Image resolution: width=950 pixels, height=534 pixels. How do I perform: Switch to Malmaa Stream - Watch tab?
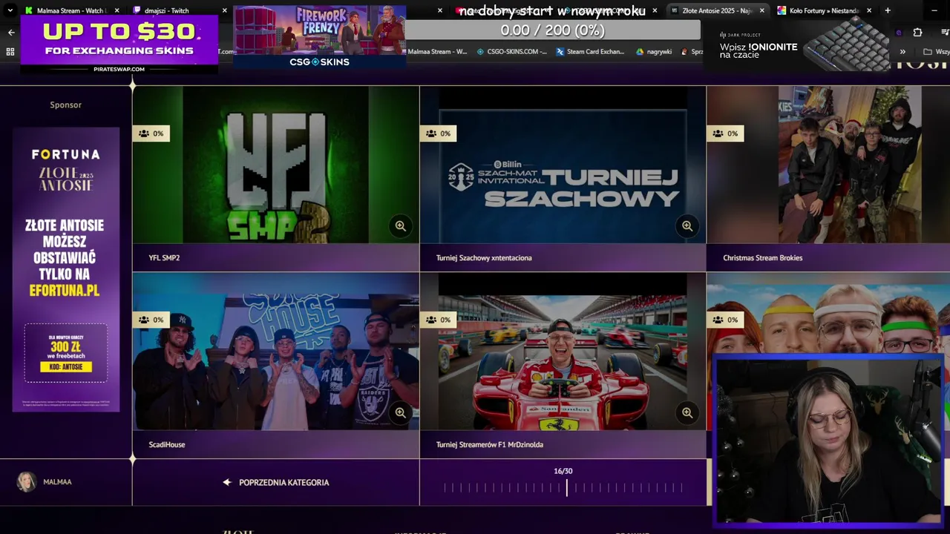click(x=71, y=10)
